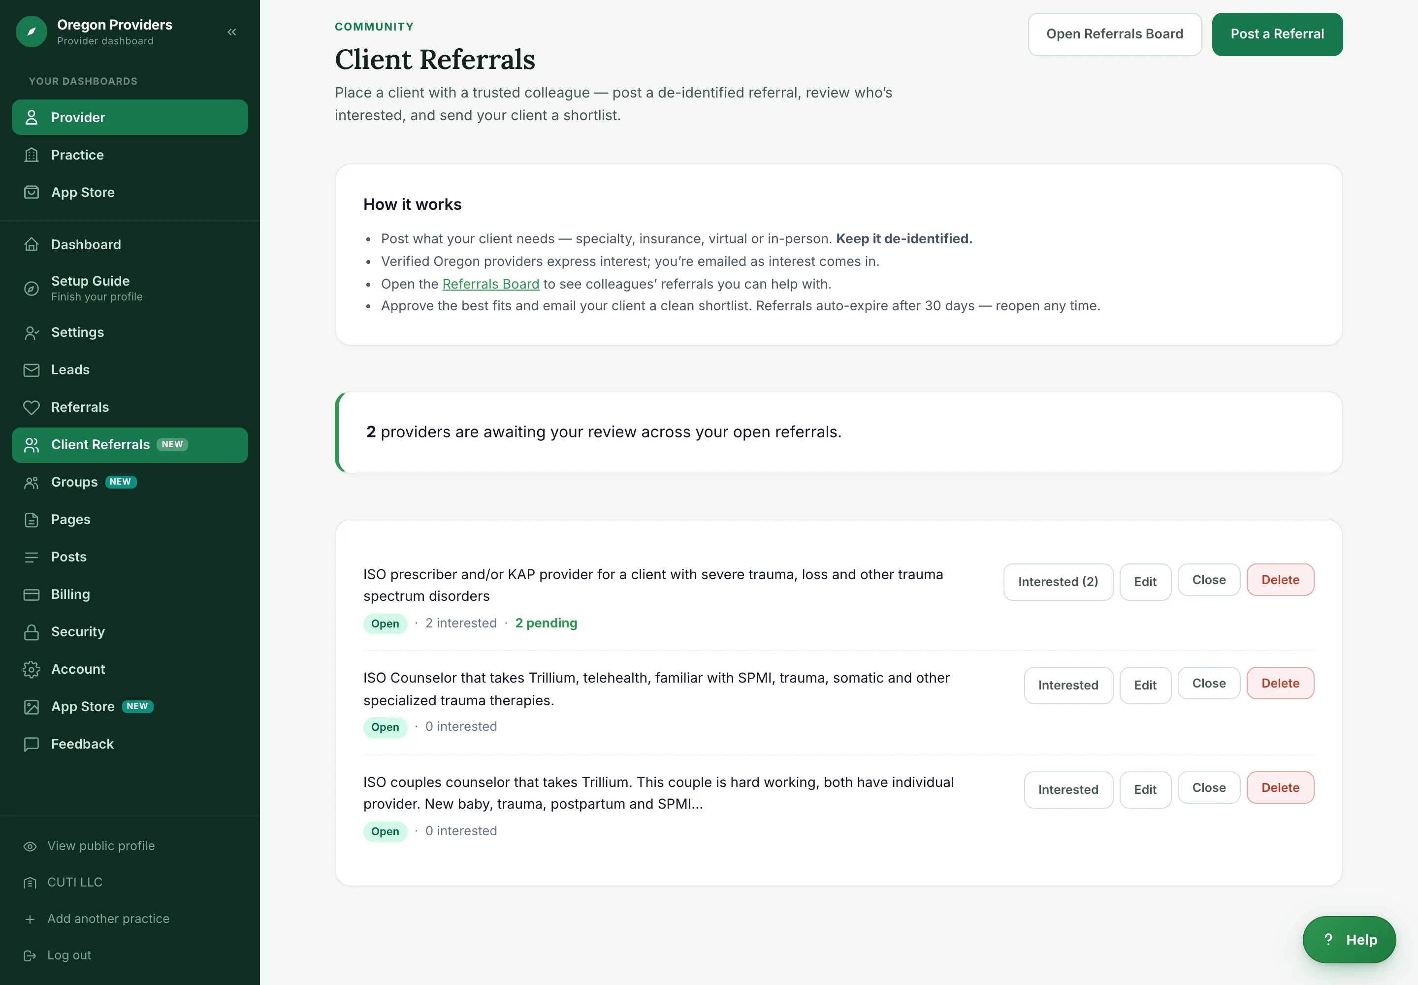Open the Referrals menu item
The height and width of the screenshot is (985, 1418).
point(129,407)
